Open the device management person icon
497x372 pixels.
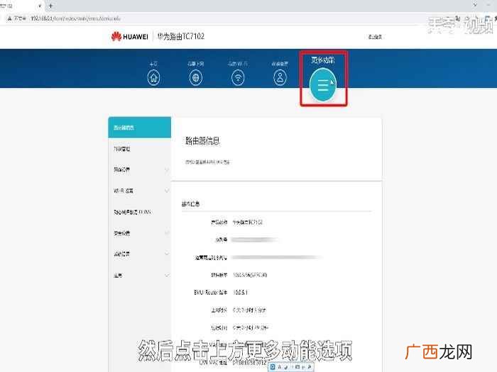click(x=280, y=78)
